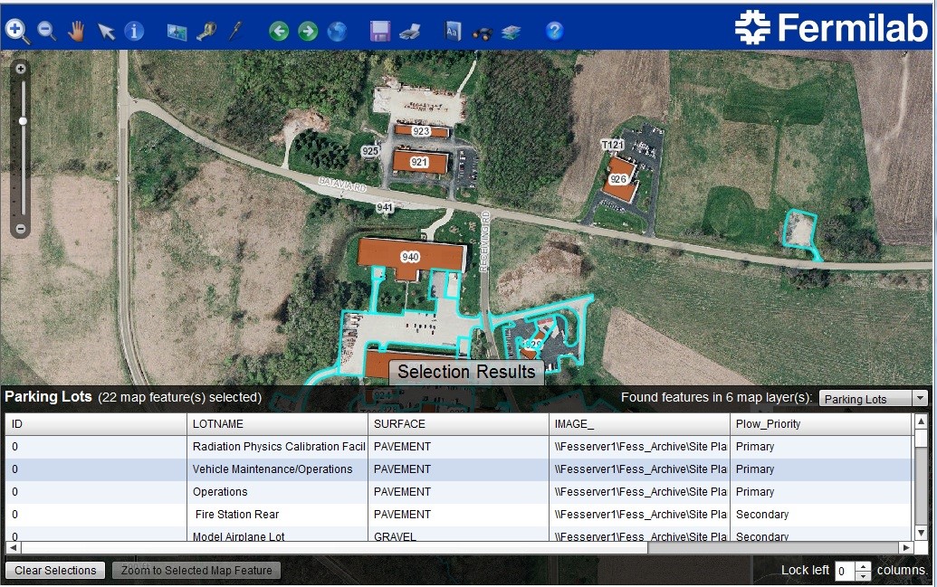This screenshot has width=937, height=587.
Task: Select the Zoom Out magnifier tool
Action: 46,31
